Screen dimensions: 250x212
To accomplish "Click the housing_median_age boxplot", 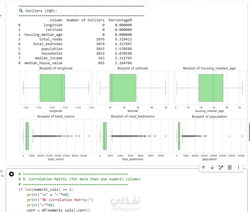I will [x=210, y=88].
